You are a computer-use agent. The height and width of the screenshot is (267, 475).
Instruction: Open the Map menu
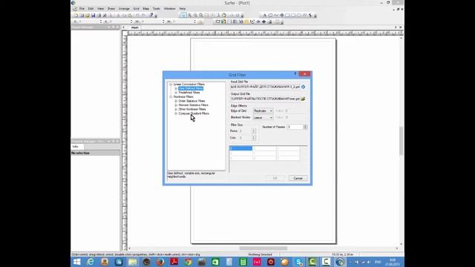pyautogui.click(x=146, y=9)
